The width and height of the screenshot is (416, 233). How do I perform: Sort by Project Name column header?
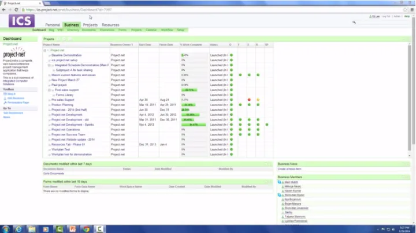(x=51, y=44)
